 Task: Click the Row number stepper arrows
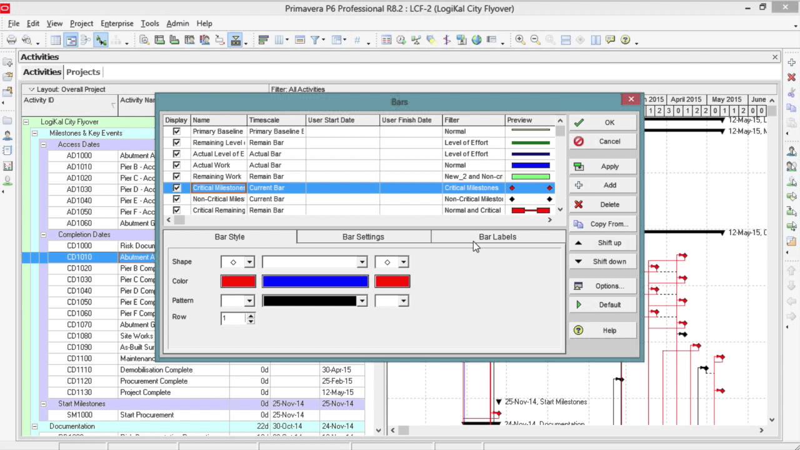click(x=251, y=319)
